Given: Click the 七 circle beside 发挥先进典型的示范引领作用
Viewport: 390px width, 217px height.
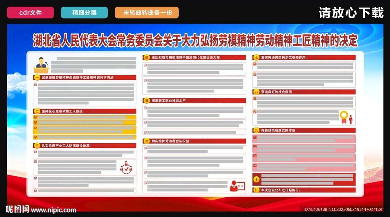Looking at the screenshot, I should pyautogui.click(x=256, y=58).
